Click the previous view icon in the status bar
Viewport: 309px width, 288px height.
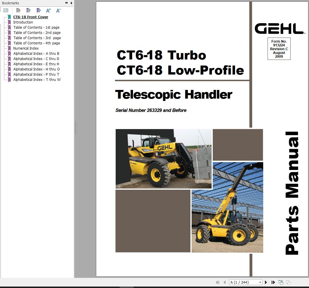click(x=281, y=282)
